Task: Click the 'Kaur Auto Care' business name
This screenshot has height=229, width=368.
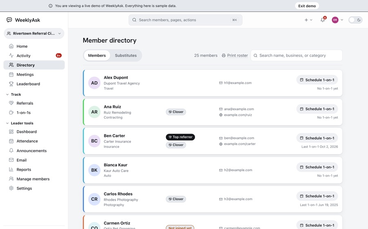Action: click(116, 171)
